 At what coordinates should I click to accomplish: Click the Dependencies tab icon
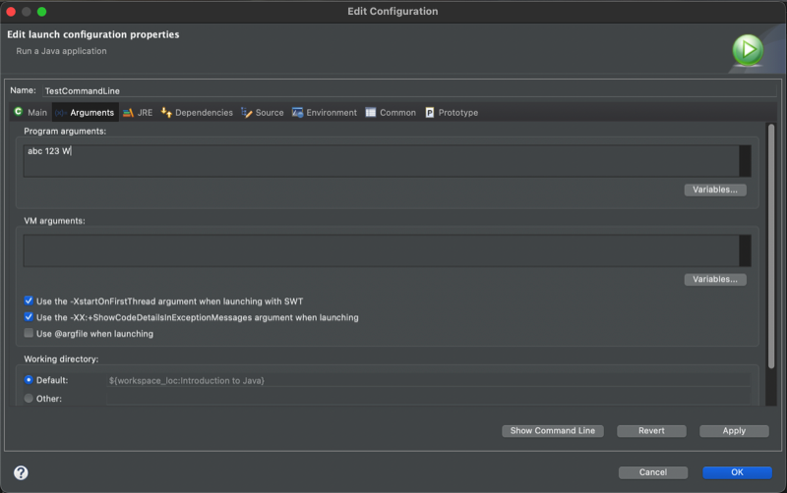[166, 112]
